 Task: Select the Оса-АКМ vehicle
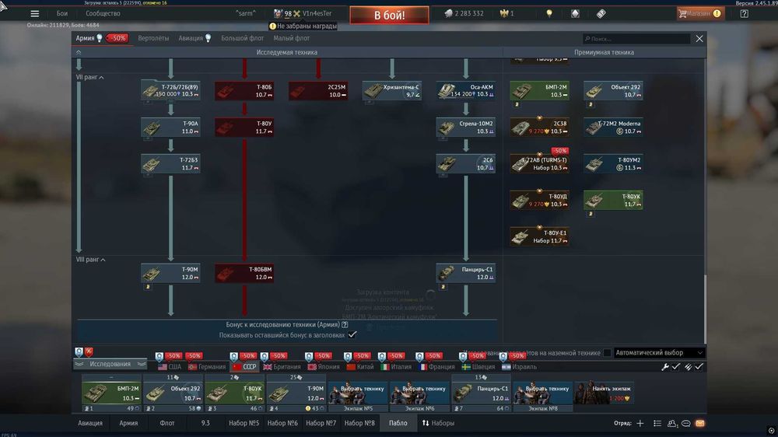tap(465, 91)
